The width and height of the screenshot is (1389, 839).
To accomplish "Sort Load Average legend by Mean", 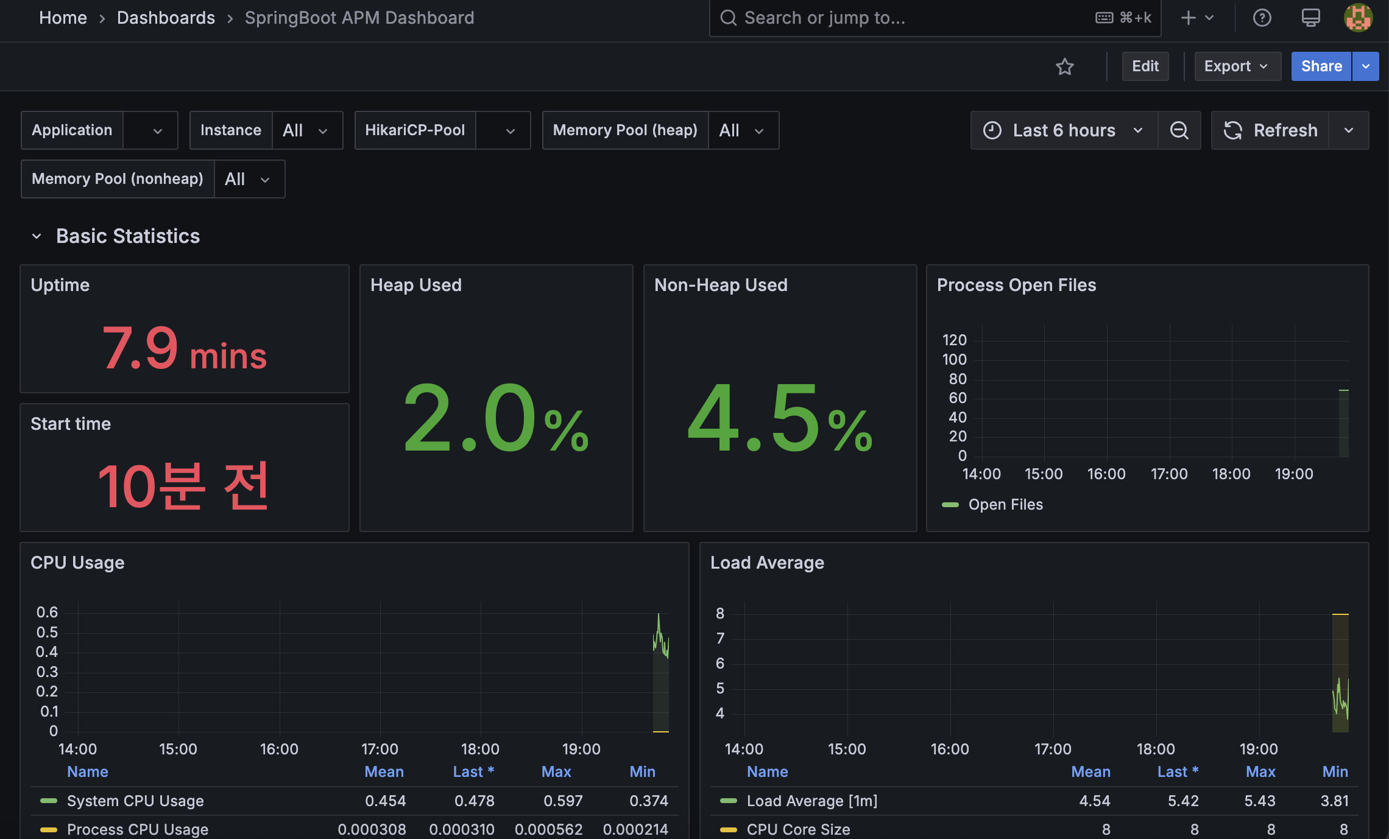I will point(1090,771).
